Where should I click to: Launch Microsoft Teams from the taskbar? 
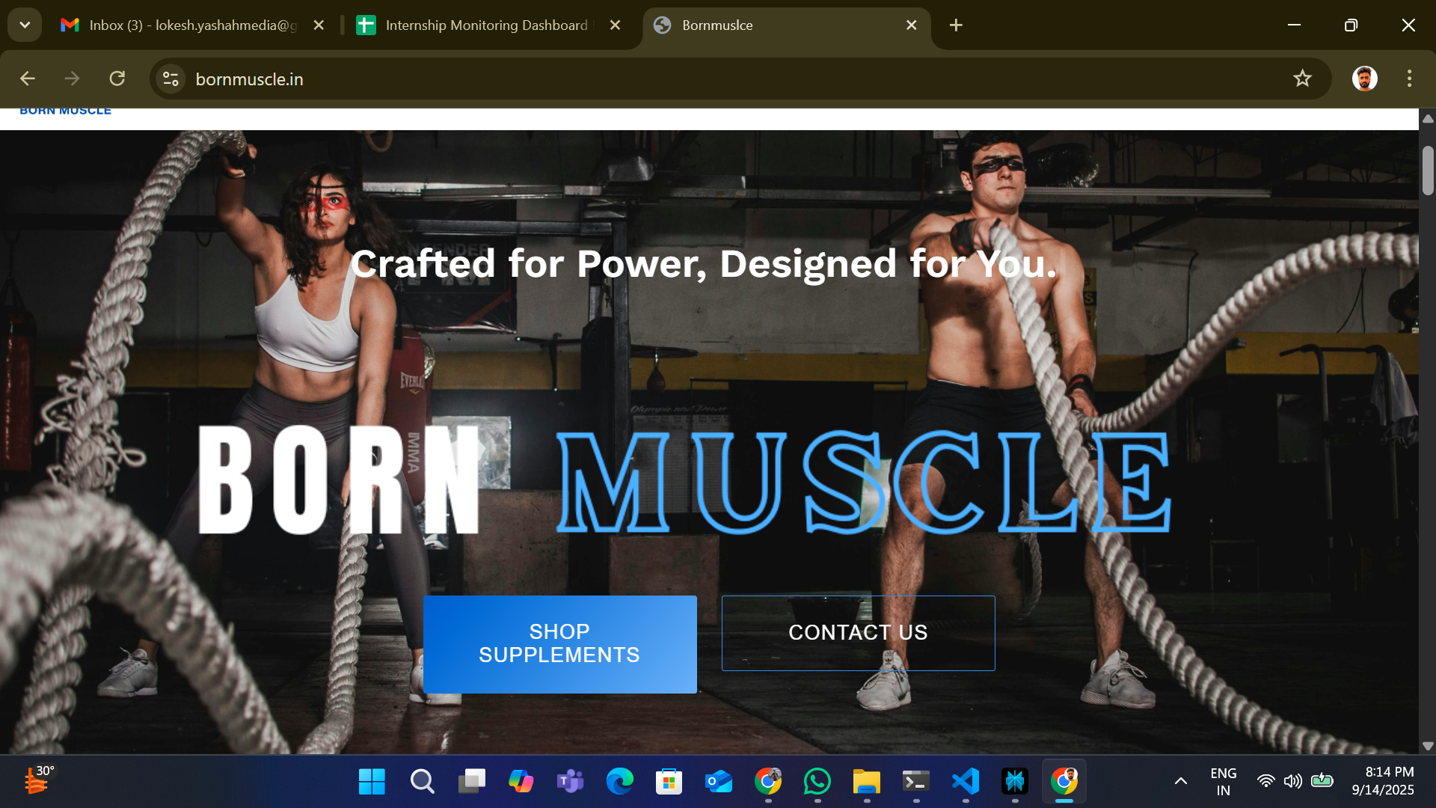pos(570,782)
